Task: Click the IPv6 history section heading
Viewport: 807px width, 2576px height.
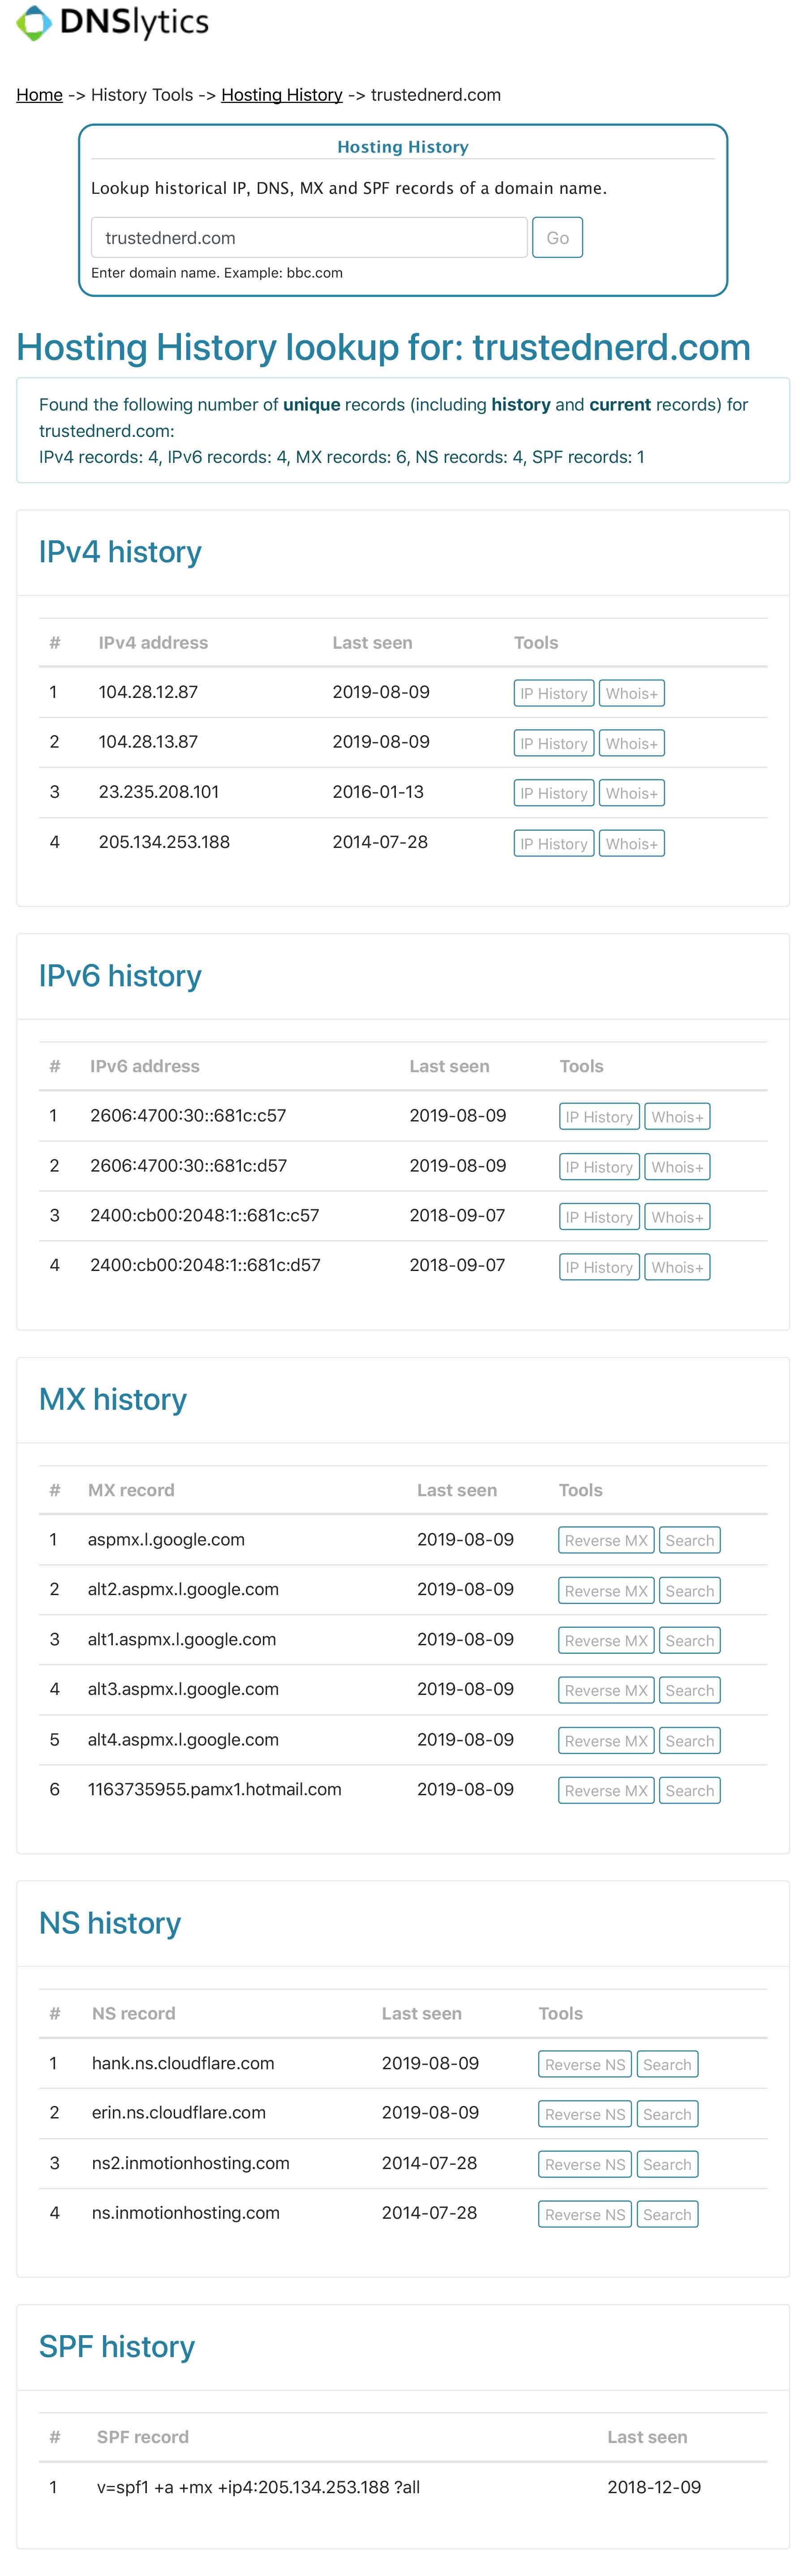Action: tap(120, 976)
